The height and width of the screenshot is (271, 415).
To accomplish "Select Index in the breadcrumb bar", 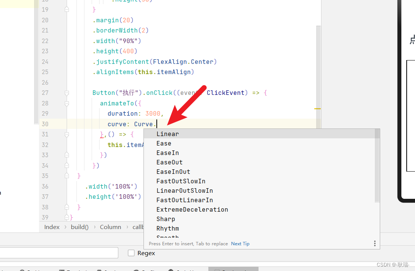I will [x=52, y=227].
